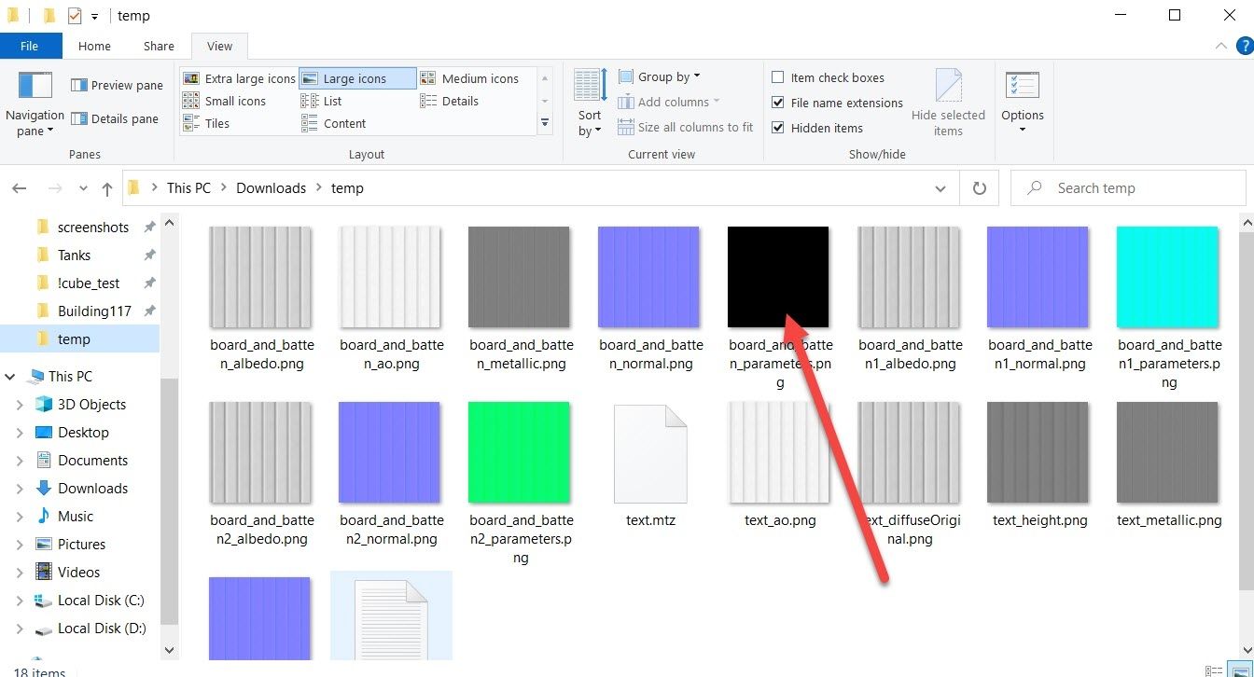The image size is (1254, 677).
Task: Expand the 3D Objects tree node
Action: click(20, 405)
